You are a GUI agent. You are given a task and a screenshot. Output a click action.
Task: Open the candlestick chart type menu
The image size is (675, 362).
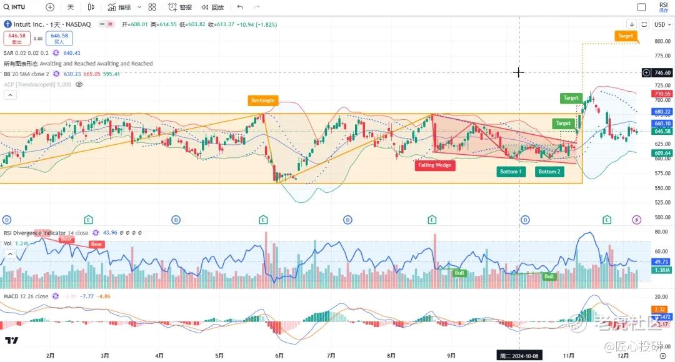[x=91, y=7]
